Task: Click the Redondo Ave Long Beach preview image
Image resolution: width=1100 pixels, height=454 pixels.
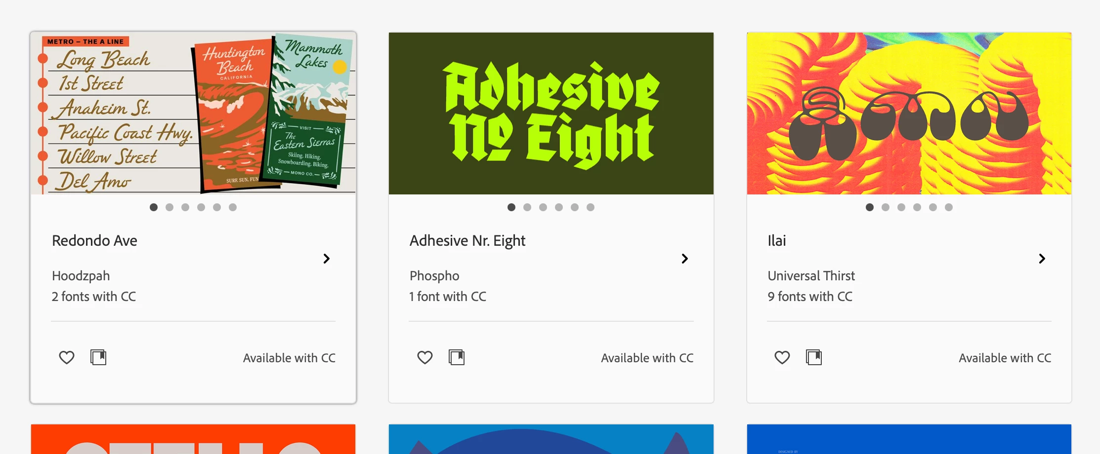Action: tap(193, 113)
